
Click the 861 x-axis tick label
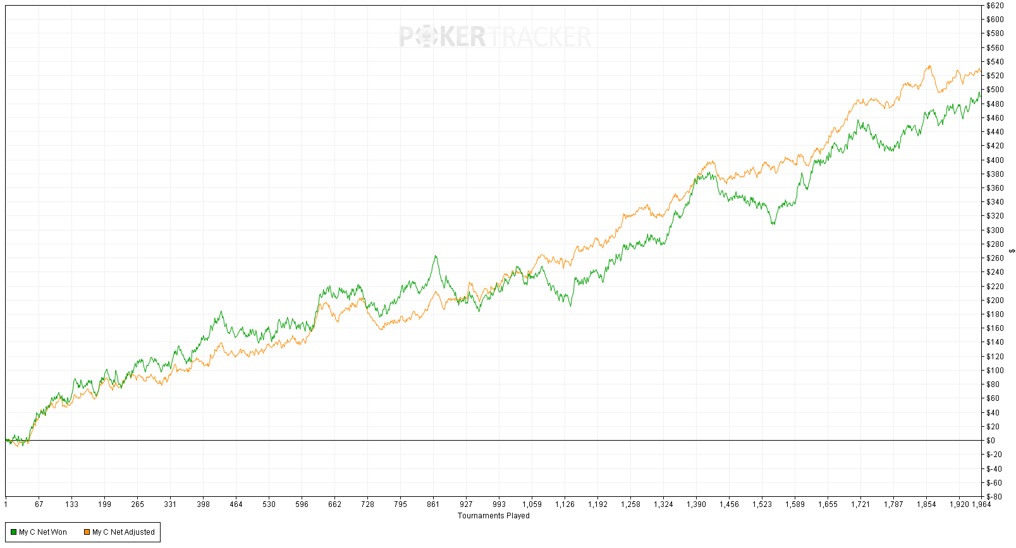click(433, 504)
